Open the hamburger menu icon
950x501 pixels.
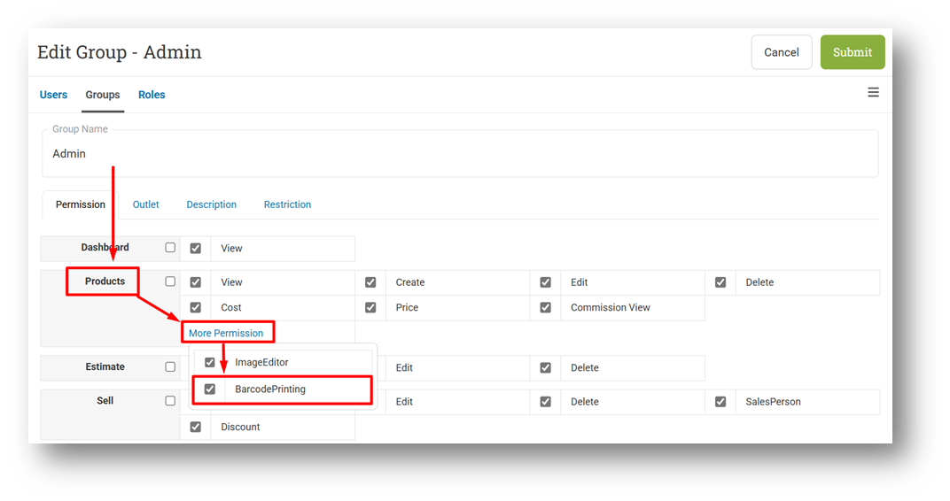[873, 93]
